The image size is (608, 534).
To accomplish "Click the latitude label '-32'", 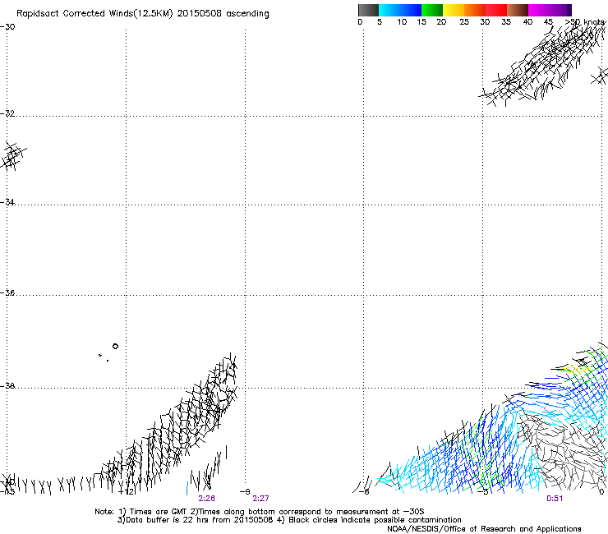I will click(x=7, y=113).
